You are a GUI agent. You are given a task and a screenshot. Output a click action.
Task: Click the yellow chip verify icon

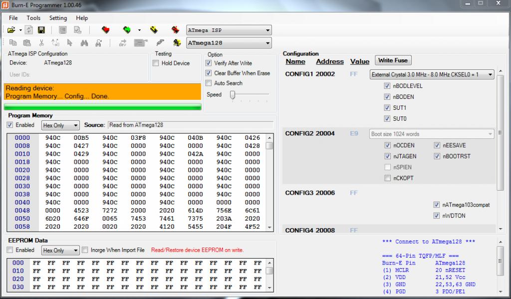[154, 30]
